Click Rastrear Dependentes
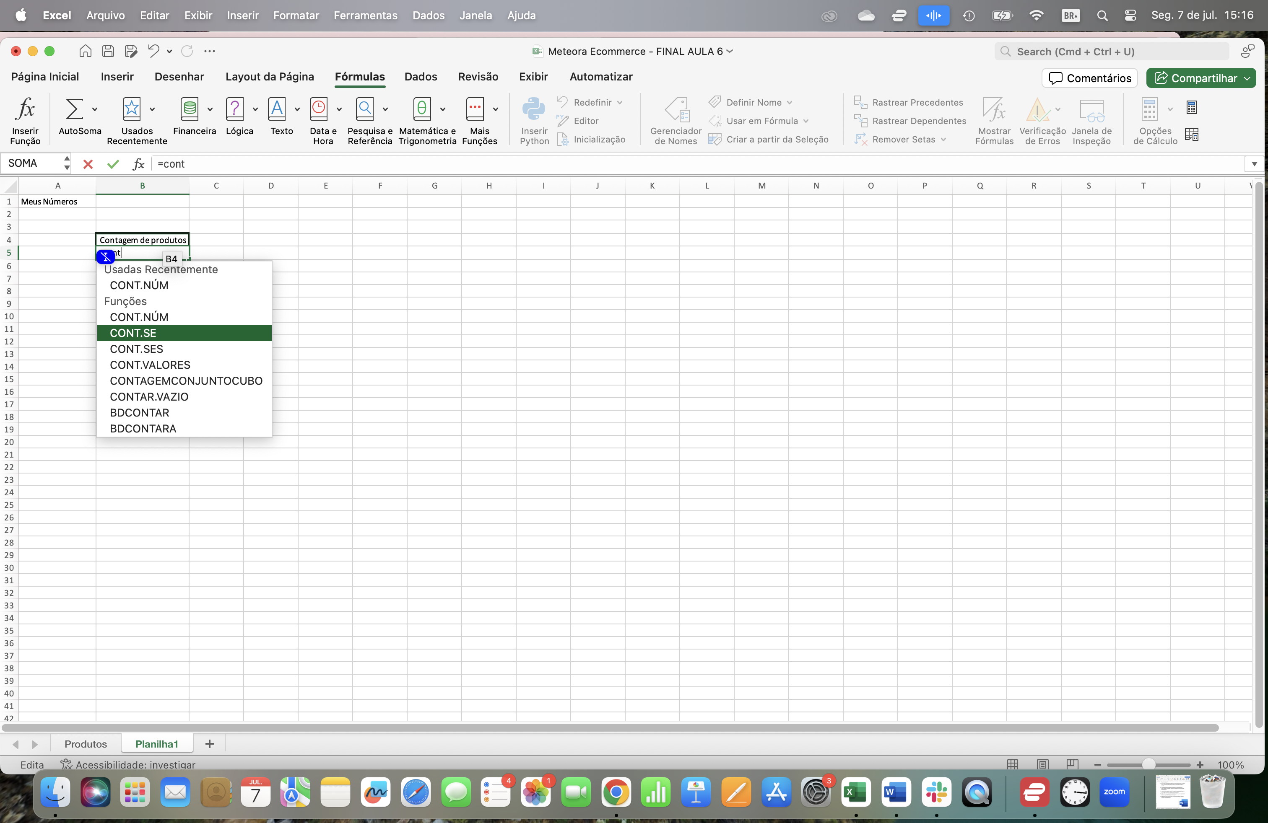Screen dimensions: 1268x823 (x=910, y=122)
